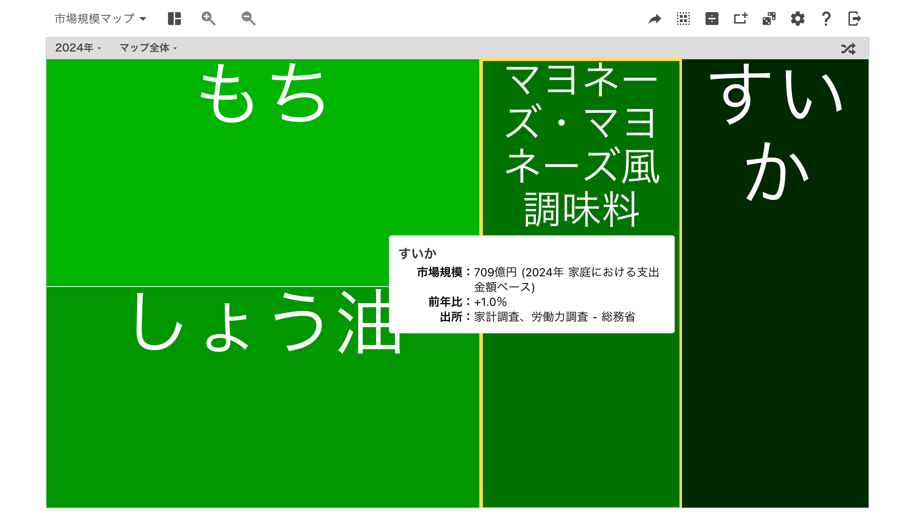Click the zoom in magnifier icon
Viewport: 915px width, 514px height.
[x=208, y=19]
